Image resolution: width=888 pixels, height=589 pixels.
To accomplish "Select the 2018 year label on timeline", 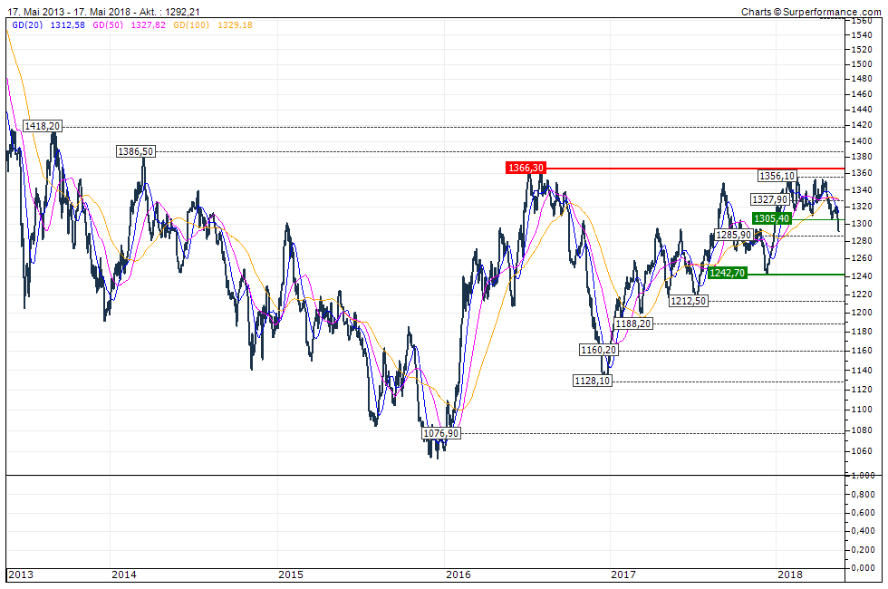I will click(789, 575).
